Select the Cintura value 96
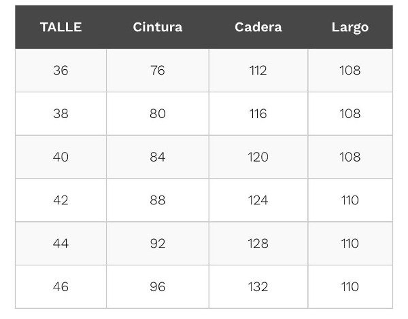Image resolution: width=408 pixels, height=319 pixels. (158, 287)
